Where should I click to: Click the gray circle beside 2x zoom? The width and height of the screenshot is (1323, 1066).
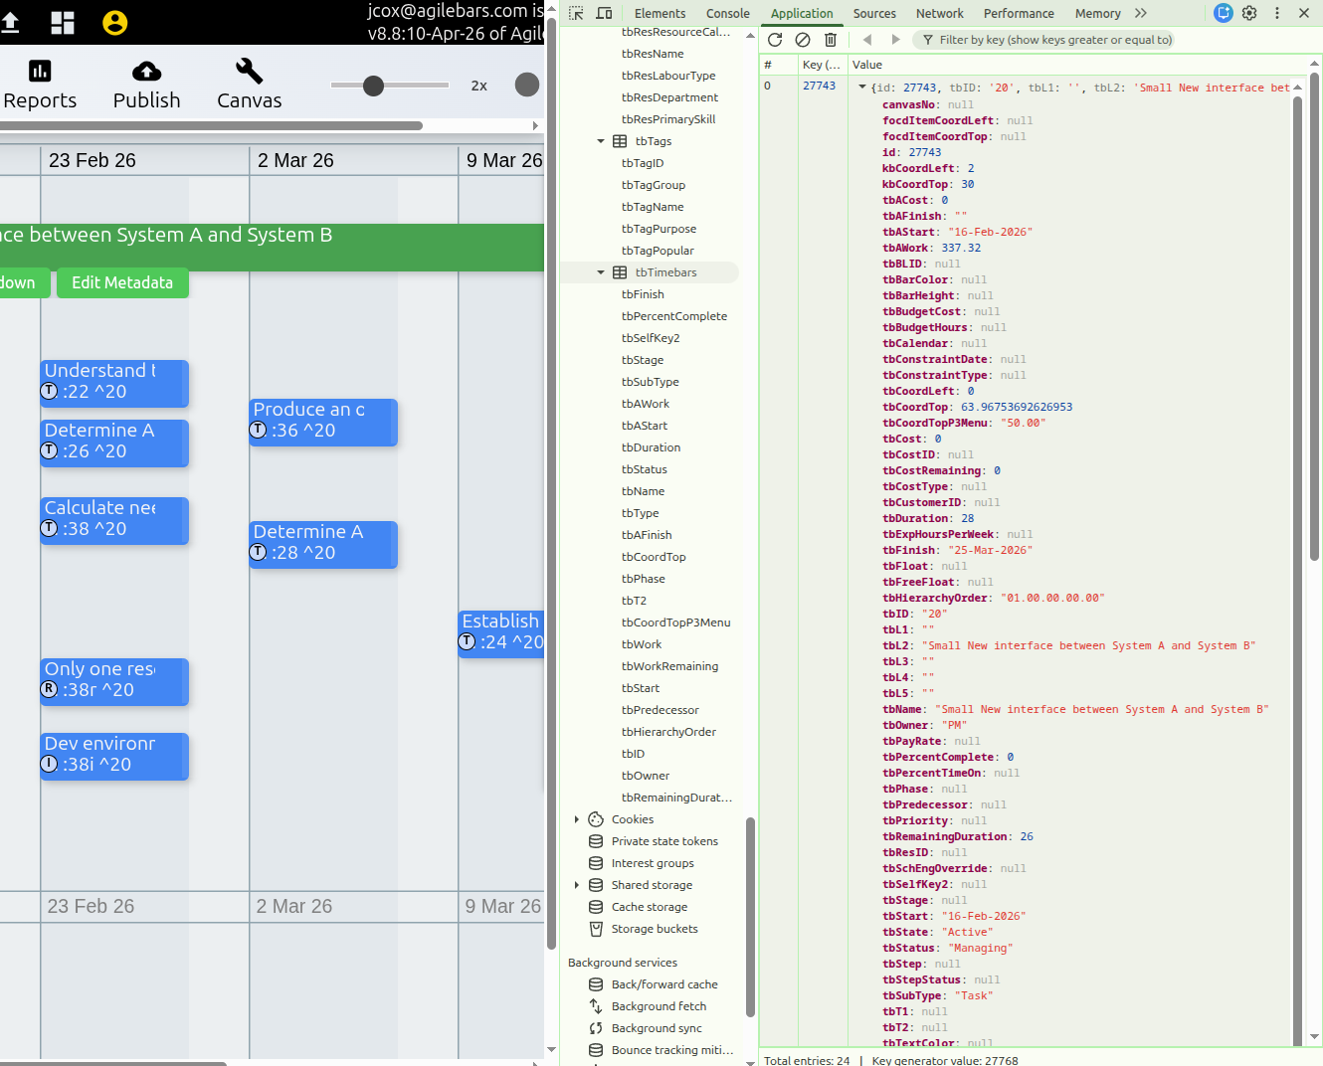527,85
